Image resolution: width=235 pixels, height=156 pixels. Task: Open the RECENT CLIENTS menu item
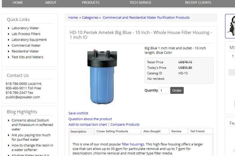coord(198,3)
